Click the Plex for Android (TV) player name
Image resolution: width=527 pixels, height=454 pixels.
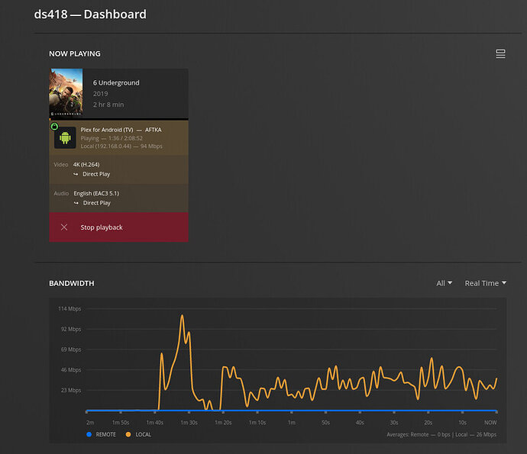pos(107,130)
